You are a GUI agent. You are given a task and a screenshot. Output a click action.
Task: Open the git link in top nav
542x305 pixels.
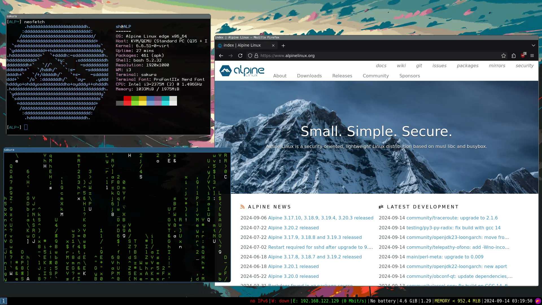click(419, 66)
